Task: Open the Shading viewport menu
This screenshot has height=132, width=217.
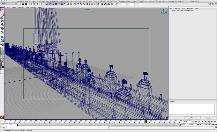Action: pos(14,7)
